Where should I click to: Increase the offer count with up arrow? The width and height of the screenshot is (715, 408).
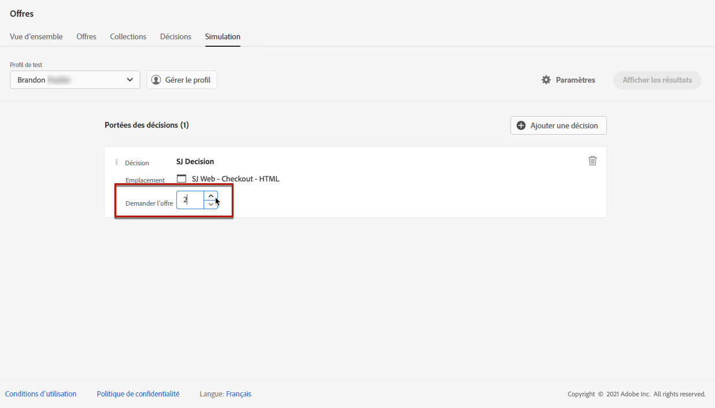[x=211, y=195]
